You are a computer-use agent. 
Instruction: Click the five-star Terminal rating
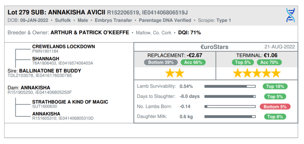257,73
